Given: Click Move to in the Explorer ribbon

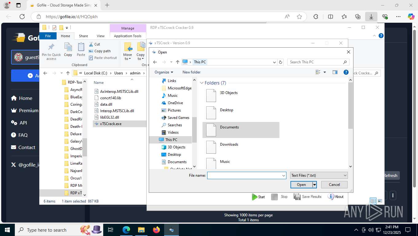Looking at the screenshot, I should pos(128,51).
